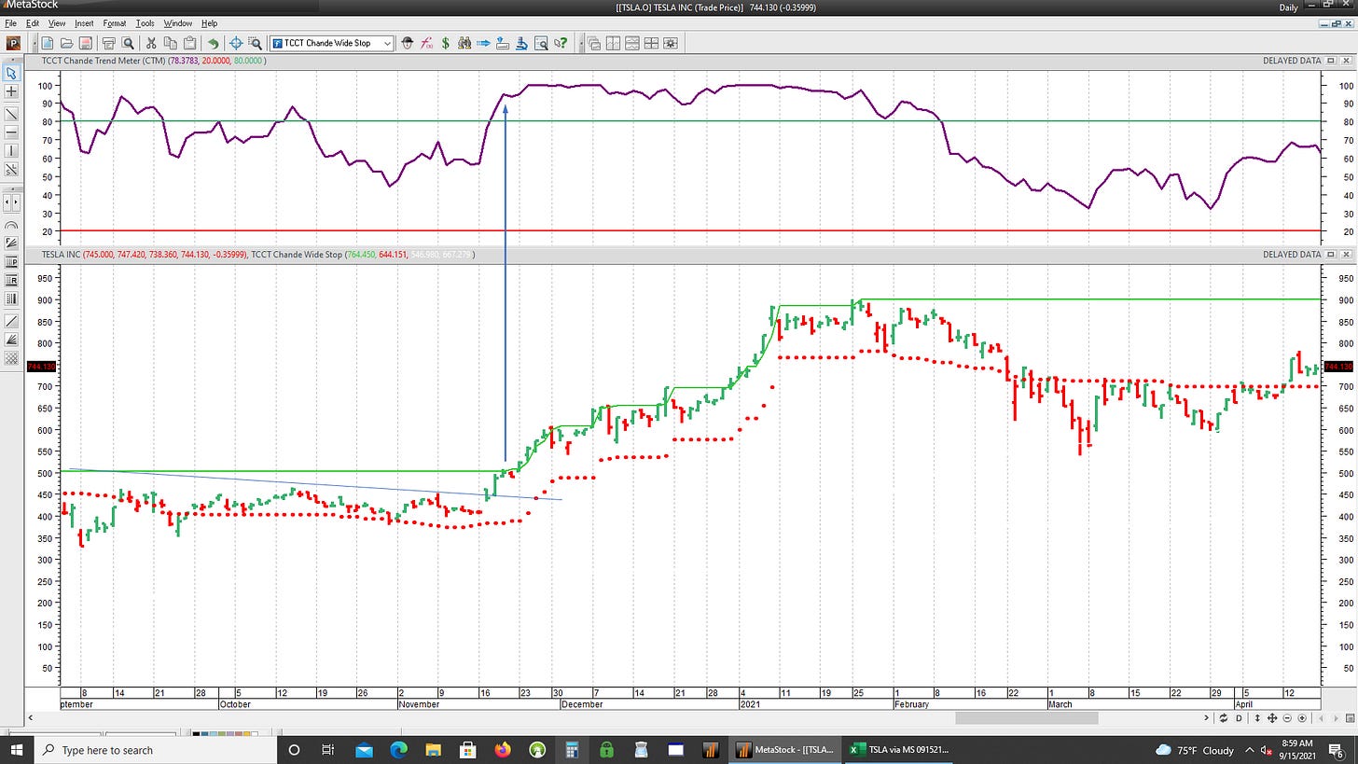Open the Format menu

(115, 22)
